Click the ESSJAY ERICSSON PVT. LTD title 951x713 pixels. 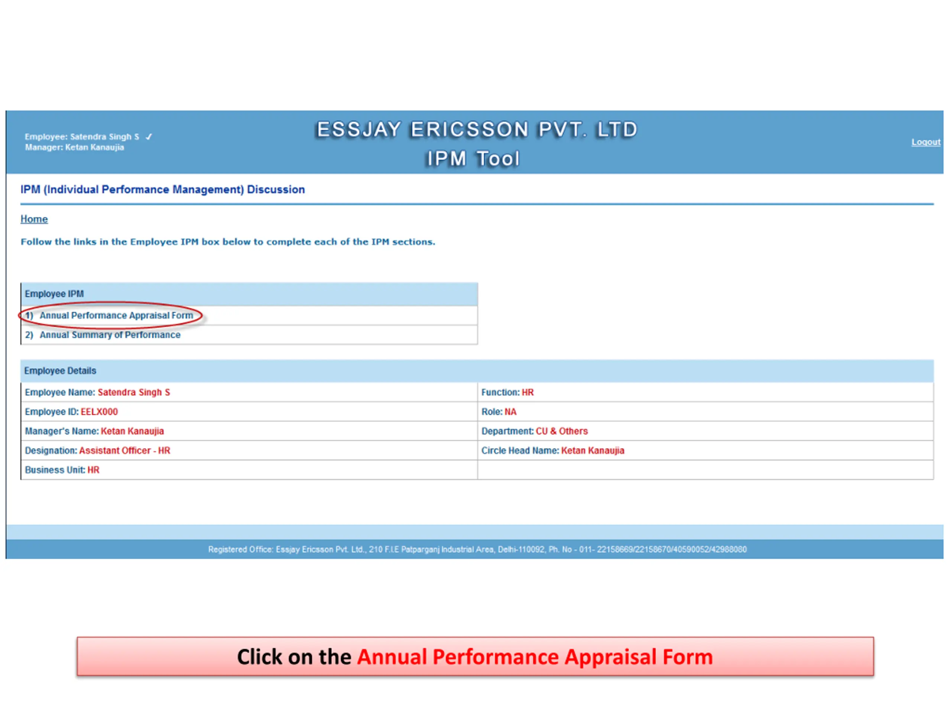coord(476,129)
